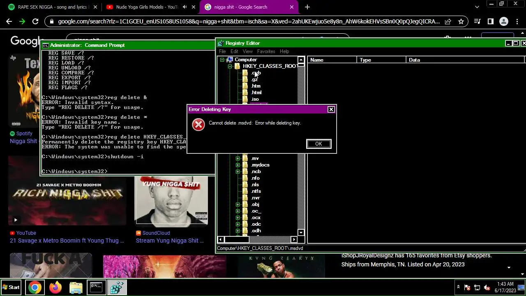Expand the .ncb registry key
The image size is (526, 296).
point(238,171)
